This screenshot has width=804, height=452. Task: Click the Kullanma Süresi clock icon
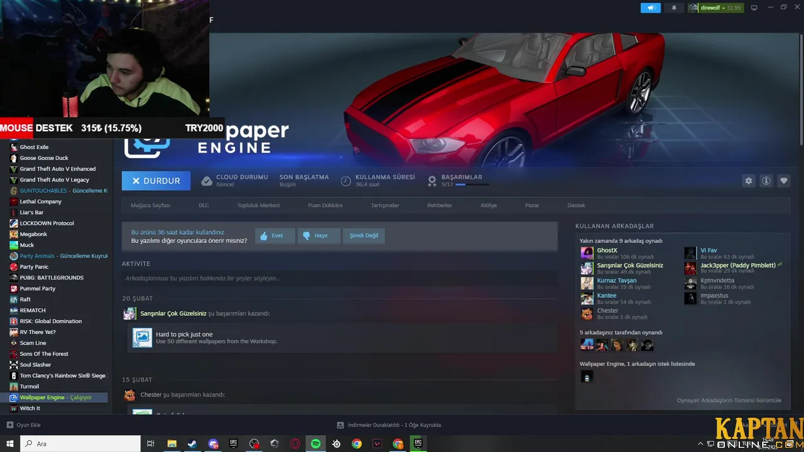[345, 181]
